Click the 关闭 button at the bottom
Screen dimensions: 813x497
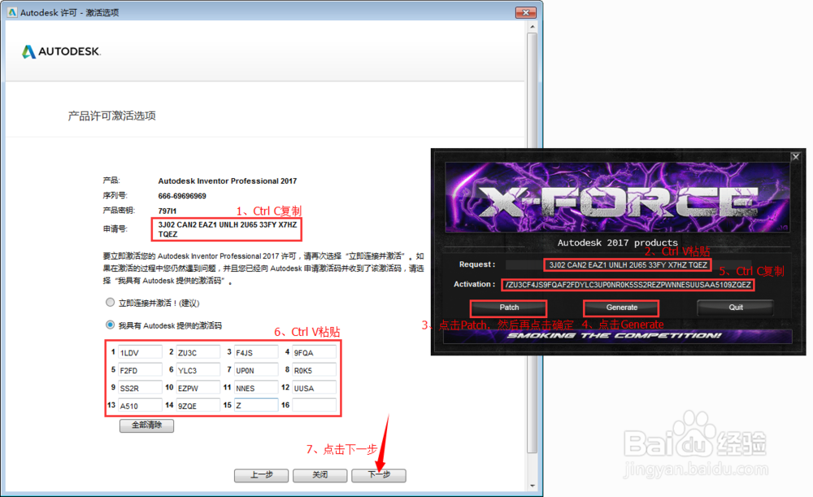(320, 475)
